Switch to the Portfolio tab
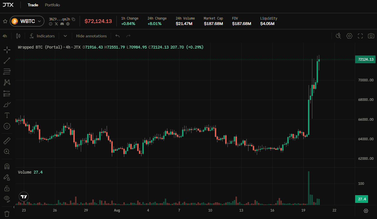 (52, 5)
